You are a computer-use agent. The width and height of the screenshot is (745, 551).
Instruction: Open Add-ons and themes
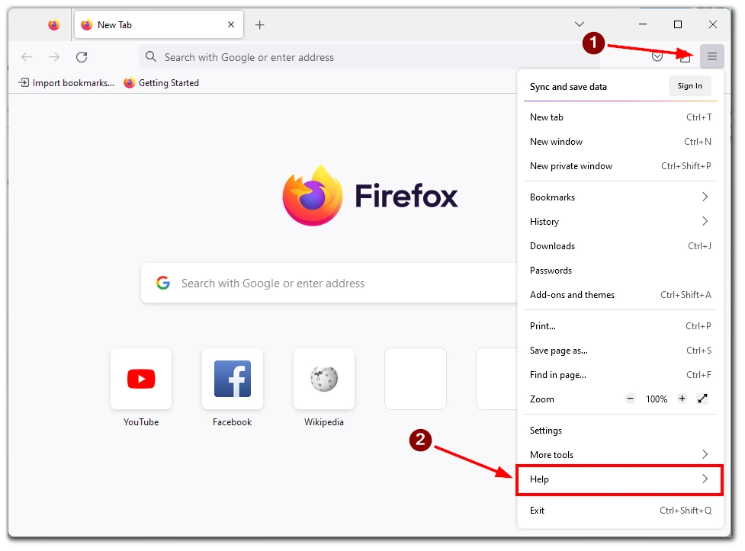click(x=621, y=295)
